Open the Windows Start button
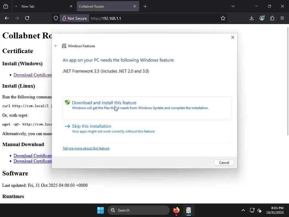This screenshot has width=289, height=217. point(100,210)
